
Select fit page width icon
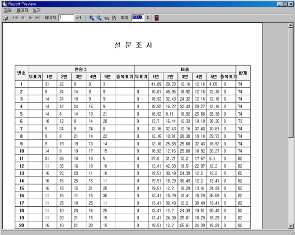[x=106, y=18]
